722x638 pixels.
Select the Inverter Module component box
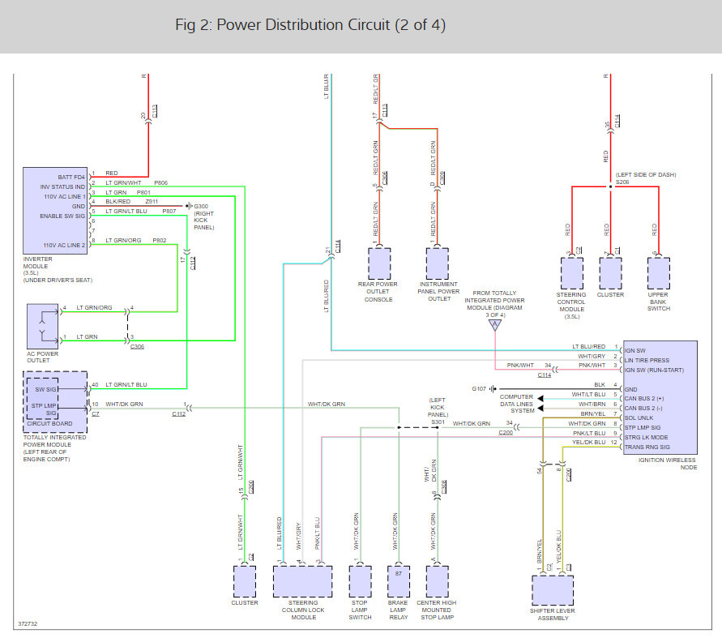[55, 211]
